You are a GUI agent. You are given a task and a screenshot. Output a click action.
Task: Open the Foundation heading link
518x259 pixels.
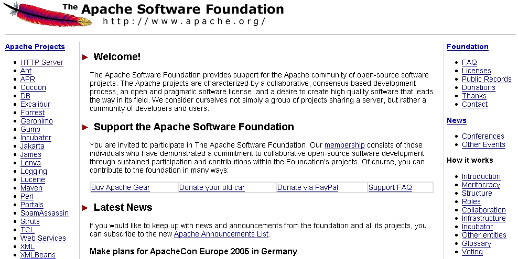[468, 47]
